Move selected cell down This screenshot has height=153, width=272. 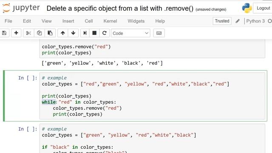click(73, 33)
